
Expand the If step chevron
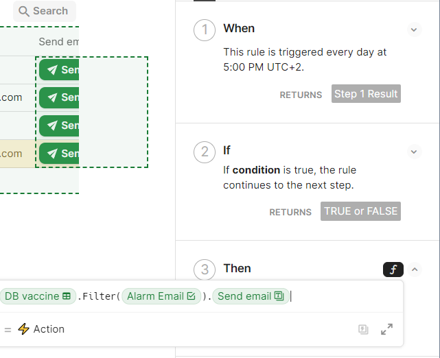coord(414,152)
